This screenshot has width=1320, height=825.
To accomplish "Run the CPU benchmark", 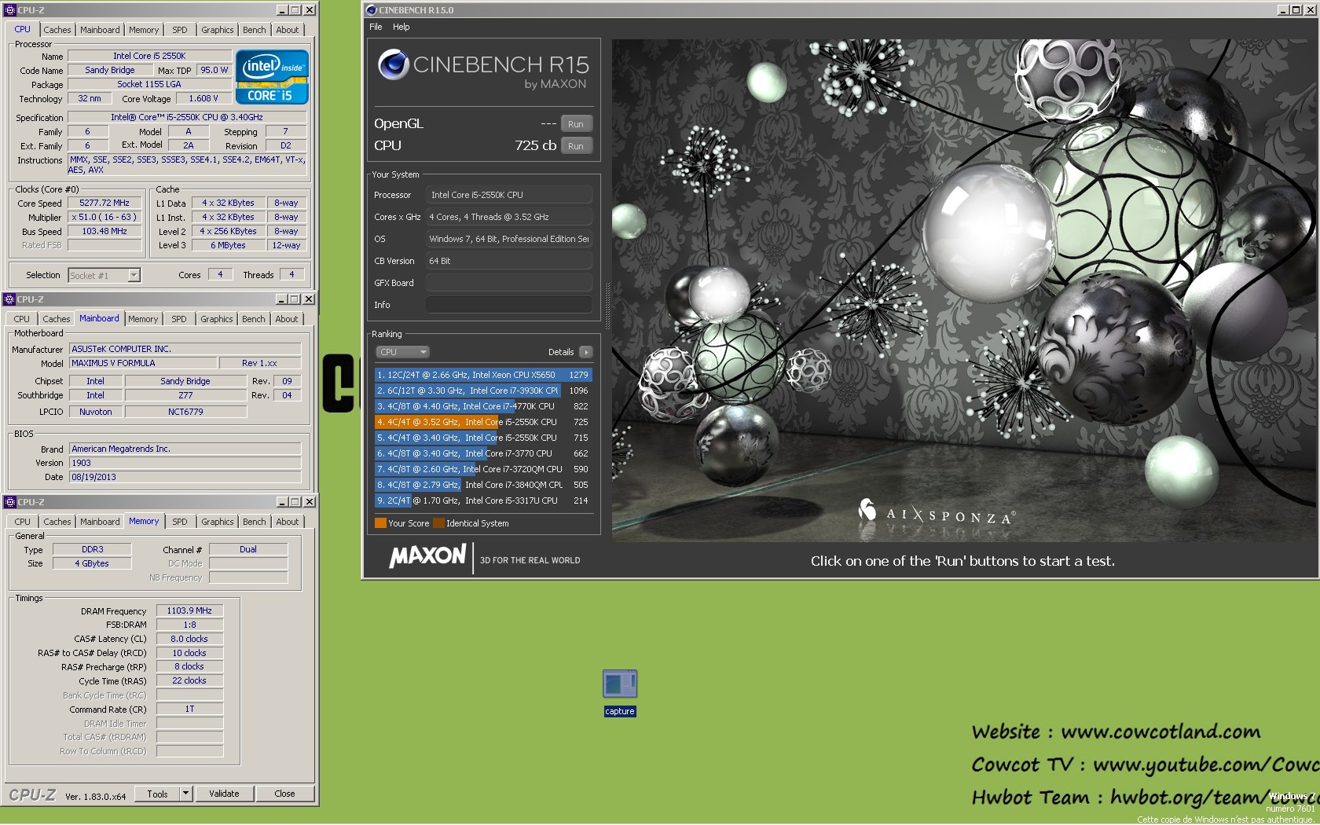I will (576, 146).
